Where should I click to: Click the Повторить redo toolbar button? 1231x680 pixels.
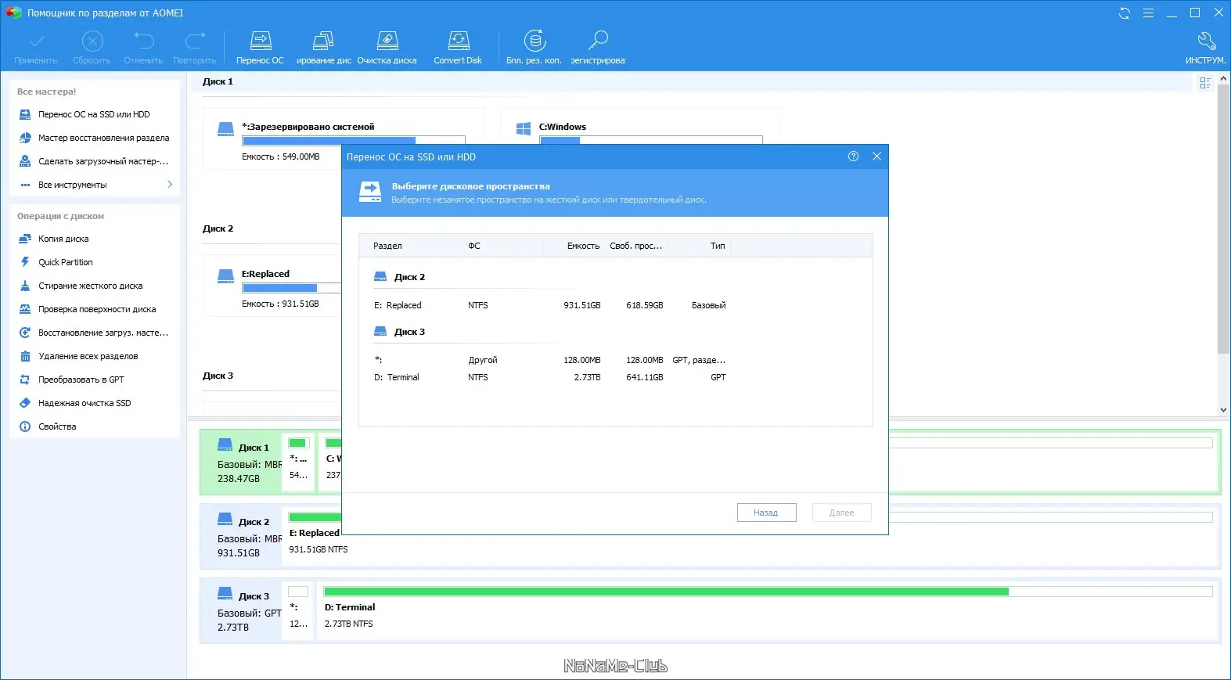click(195, 47)
